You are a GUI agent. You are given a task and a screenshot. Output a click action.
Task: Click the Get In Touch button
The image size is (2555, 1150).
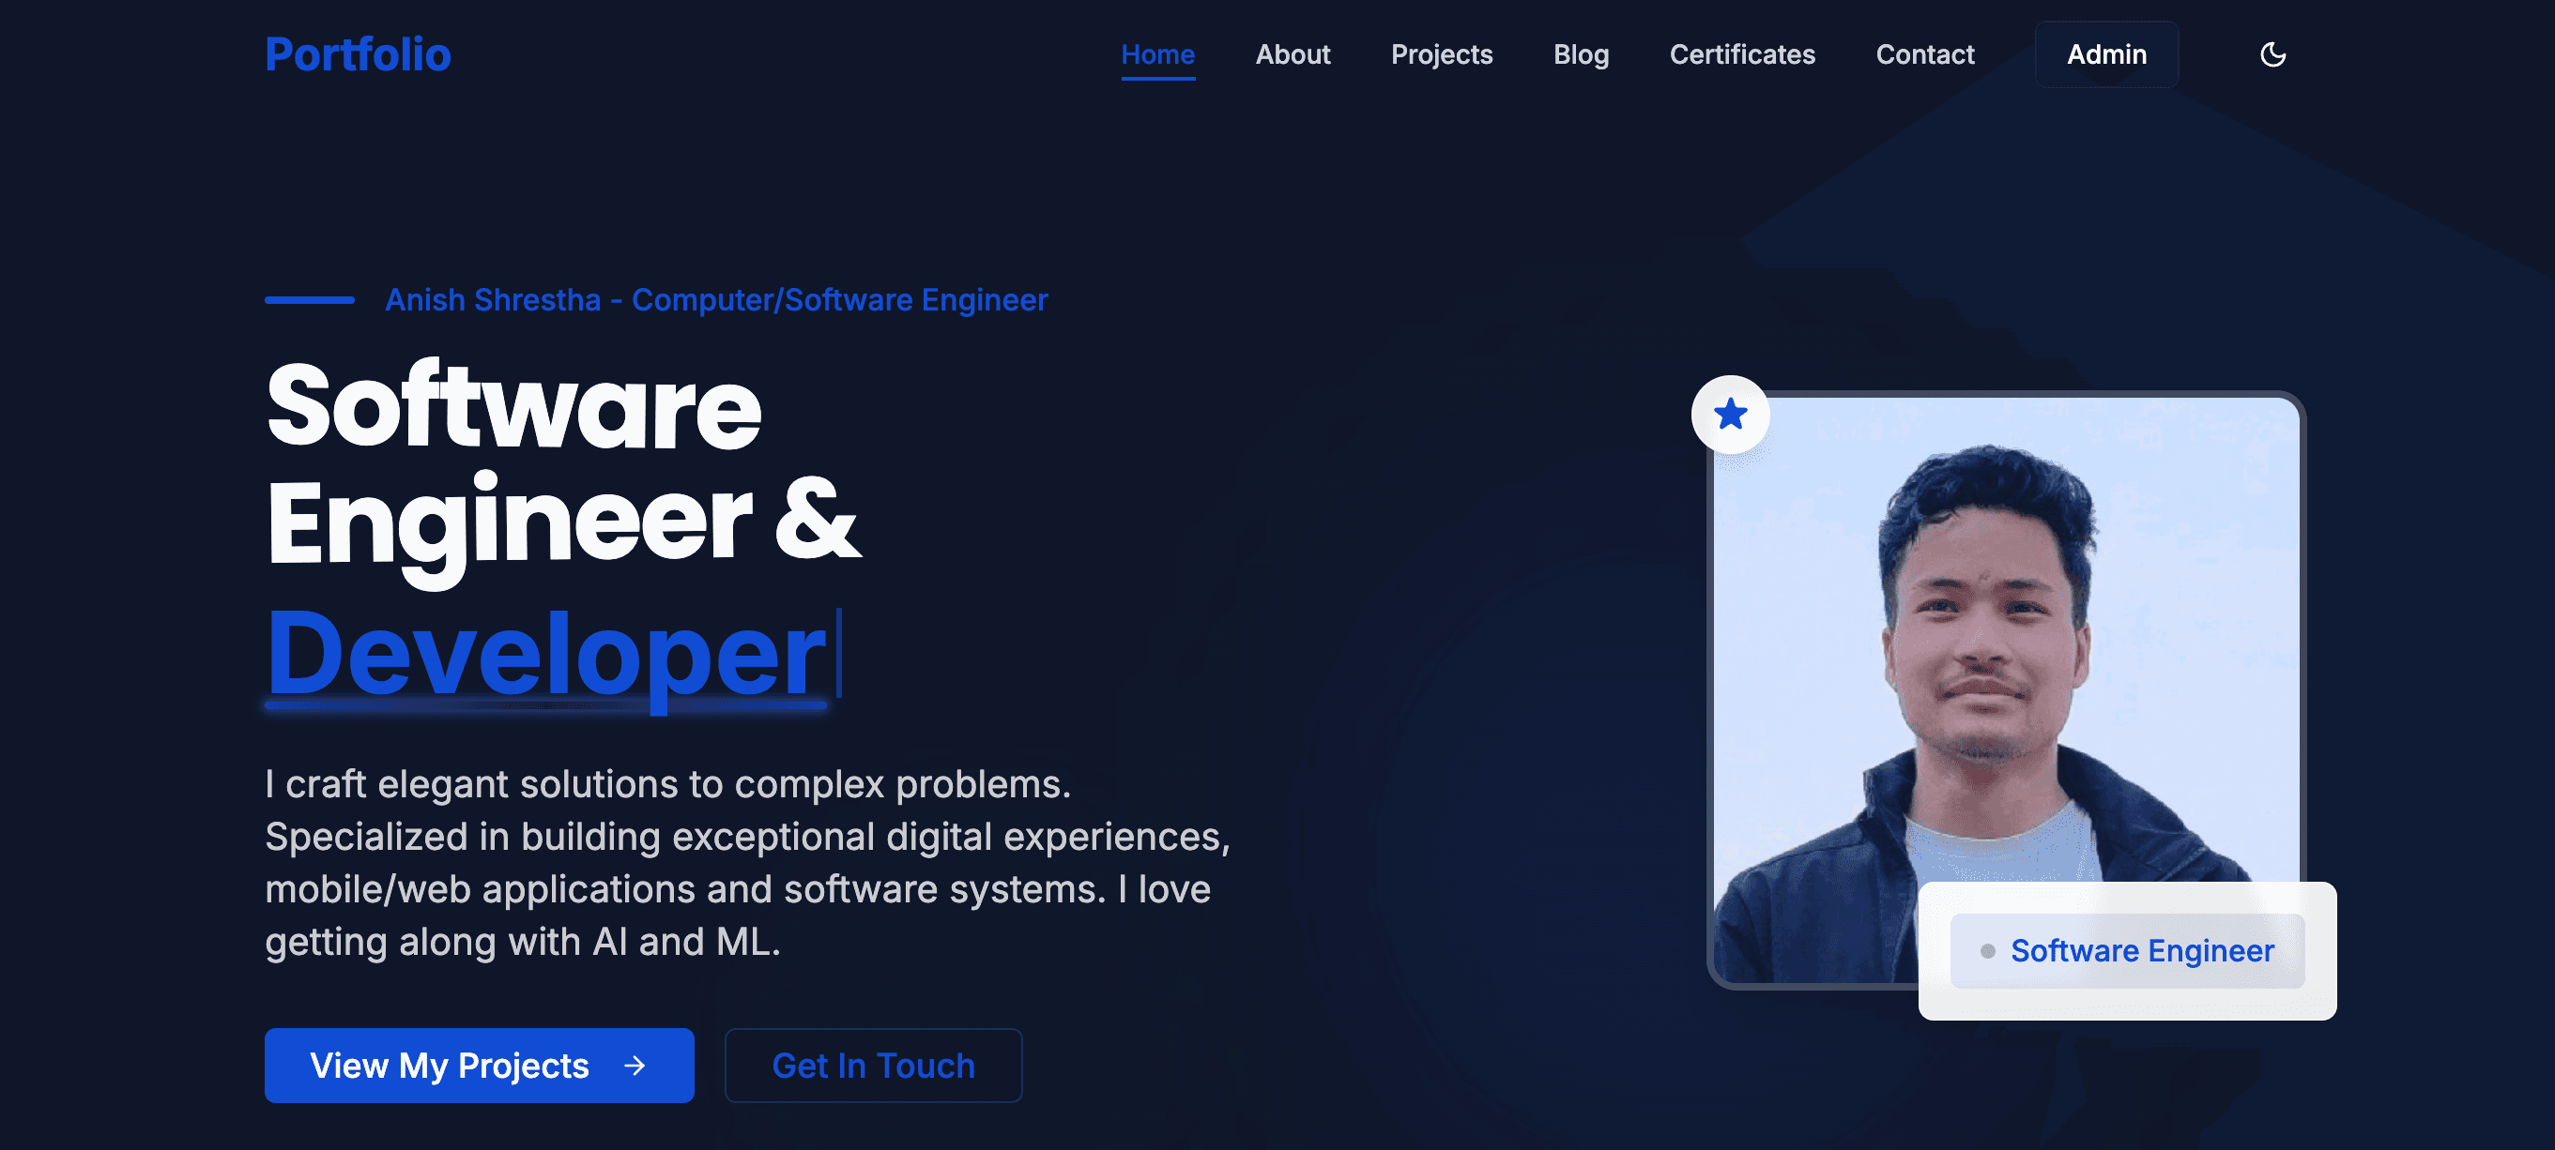[x=874, y=1066]
